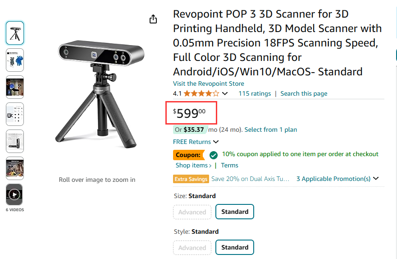Screen dimensions: 397x259
Task: Open the 115 ratings link
Action: coord(255,93)
